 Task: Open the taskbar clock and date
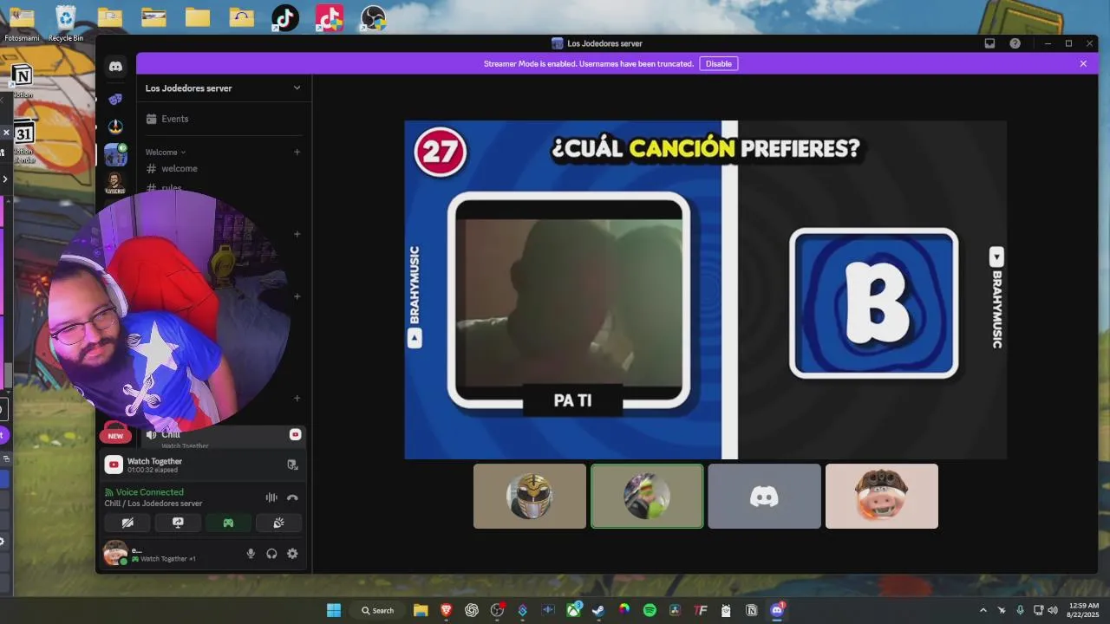(1084, 610)
